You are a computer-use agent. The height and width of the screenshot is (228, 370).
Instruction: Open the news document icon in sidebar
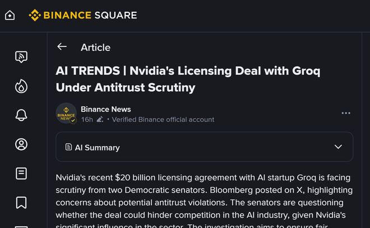21,173
